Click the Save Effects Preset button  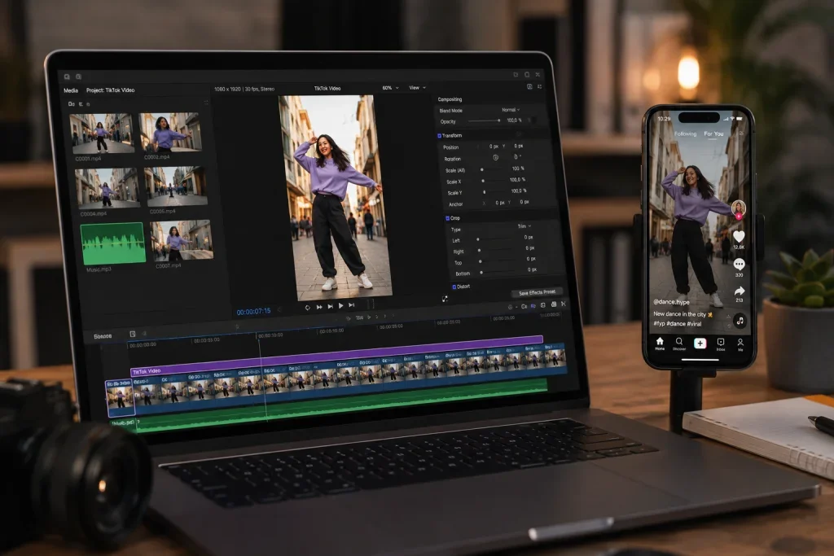tap(537, 292)
